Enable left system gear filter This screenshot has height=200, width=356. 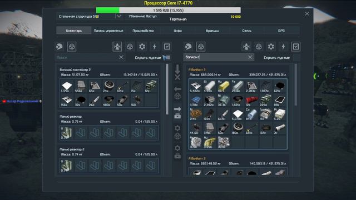142,47
